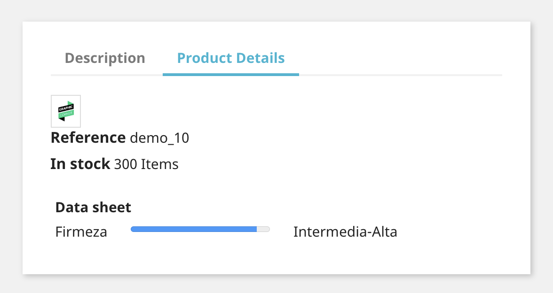Click the blue filled part of firmness bar
553x293 pixels.
(193, 229)
